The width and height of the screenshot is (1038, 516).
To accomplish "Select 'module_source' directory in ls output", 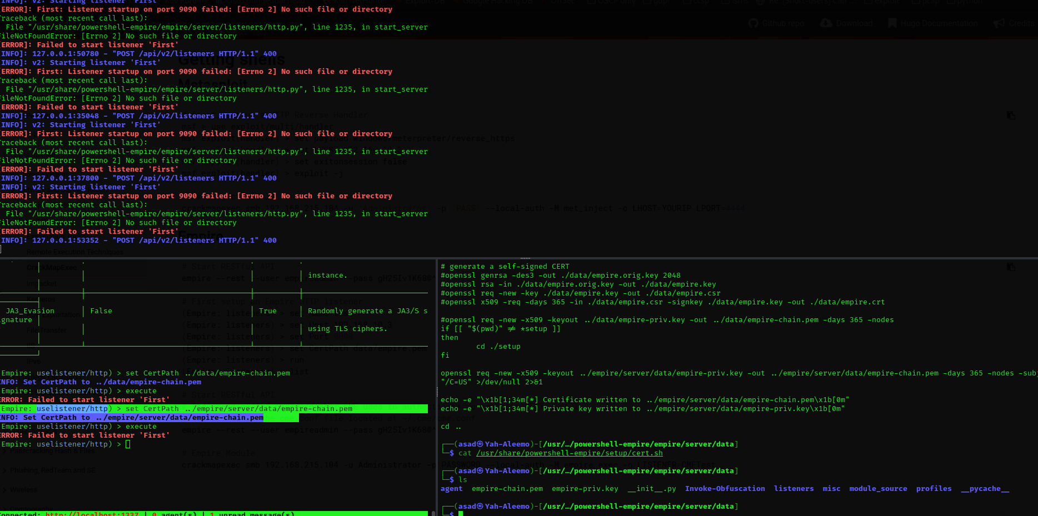I will pyautogui.click(x=879, y=489).
